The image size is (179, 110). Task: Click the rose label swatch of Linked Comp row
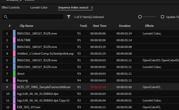tap(14, 53)
